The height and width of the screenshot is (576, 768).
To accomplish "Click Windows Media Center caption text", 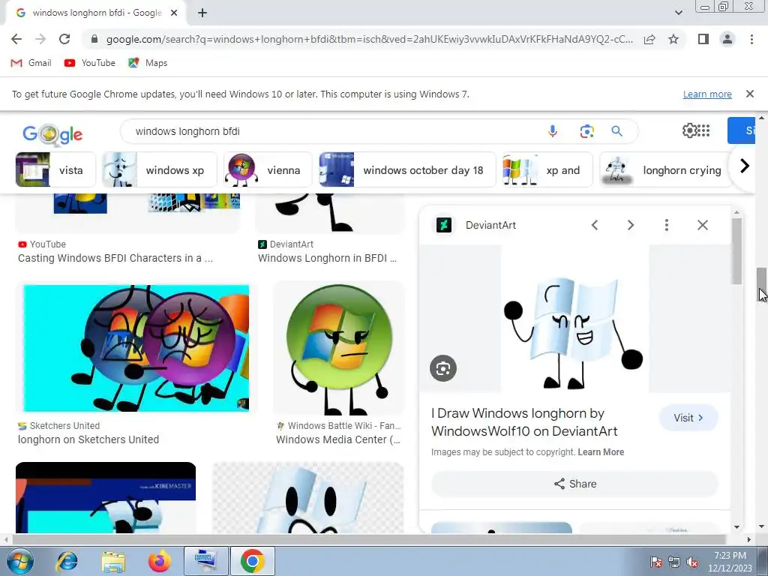I will pos(338,439).
